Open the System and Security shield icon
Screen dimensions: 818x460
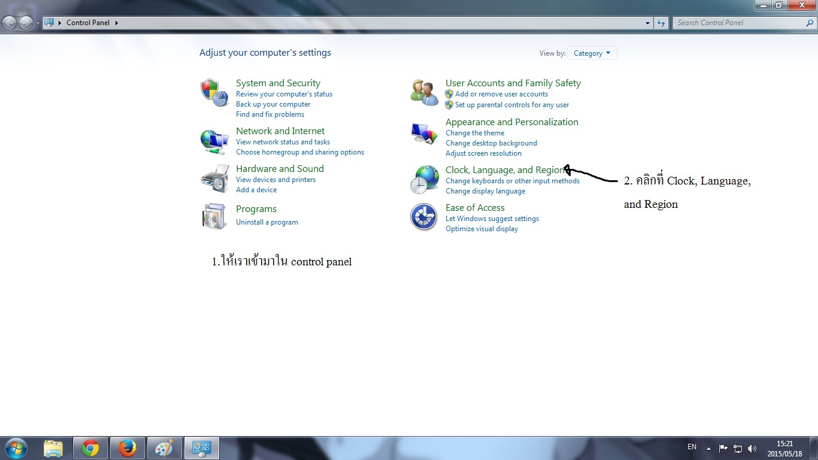[214, 92]
